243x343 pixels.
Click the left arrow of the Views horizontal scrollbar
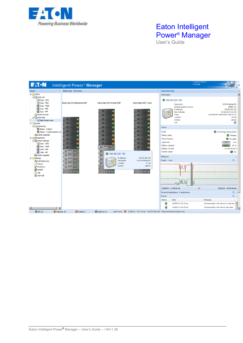coord(30,208)
